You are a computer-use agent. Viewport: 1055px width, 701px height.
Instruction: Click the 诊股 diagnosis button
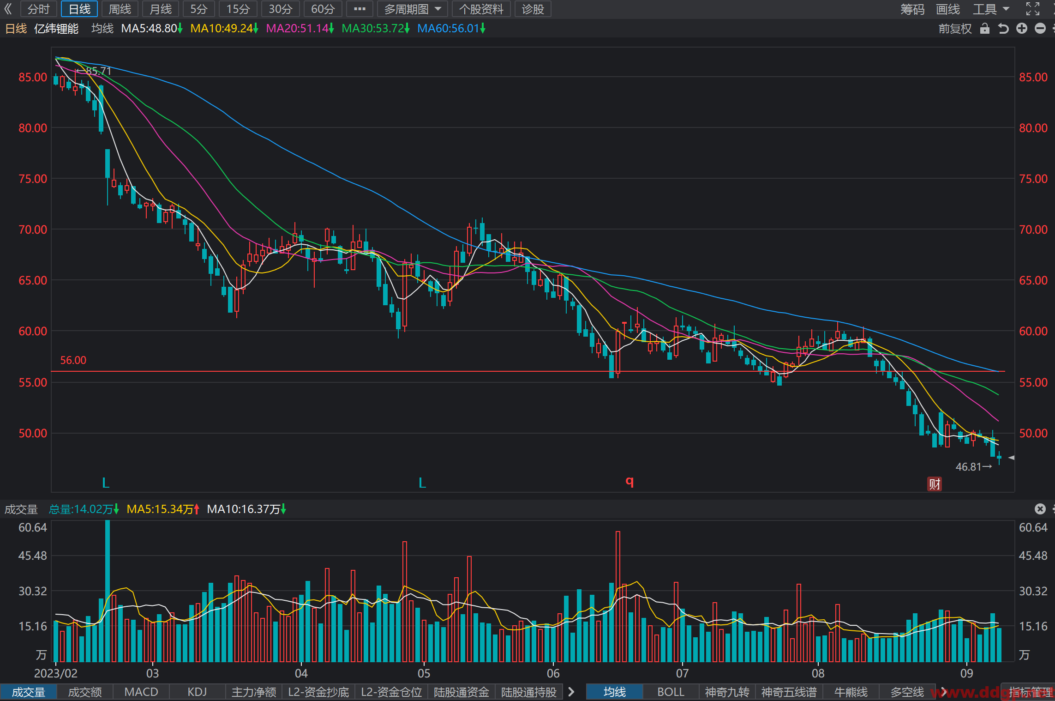click(x=533, y=9)
